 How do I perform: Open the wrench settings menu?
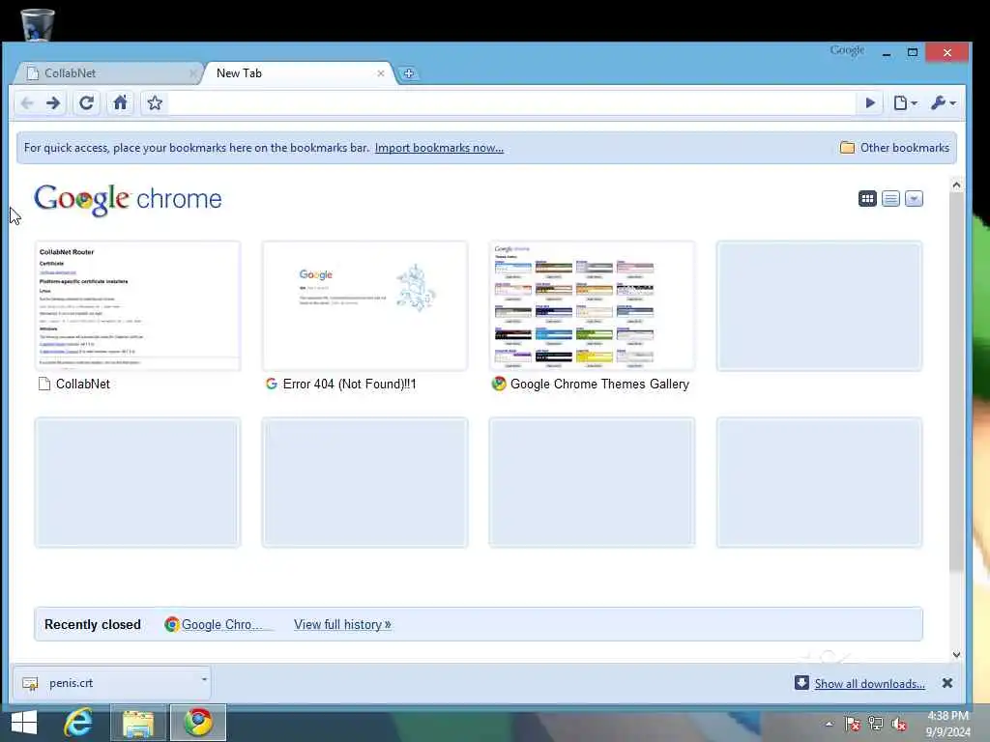pyautogui.click(x=944, y=102)
